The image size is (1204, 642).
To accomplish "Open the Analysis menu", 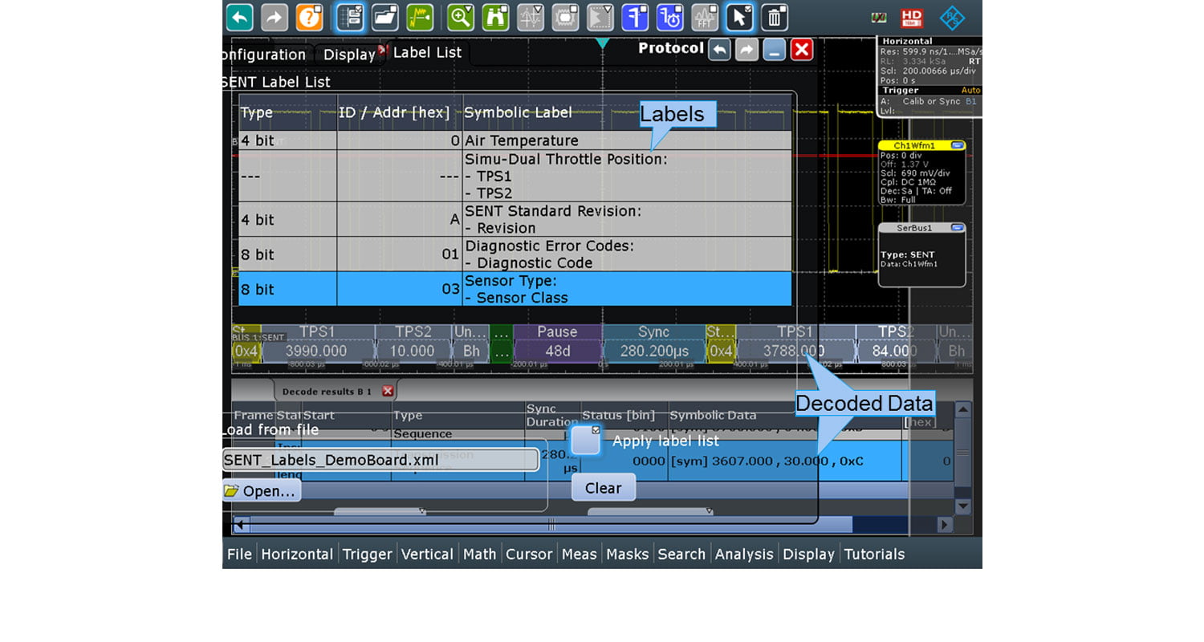I will 743,554.
